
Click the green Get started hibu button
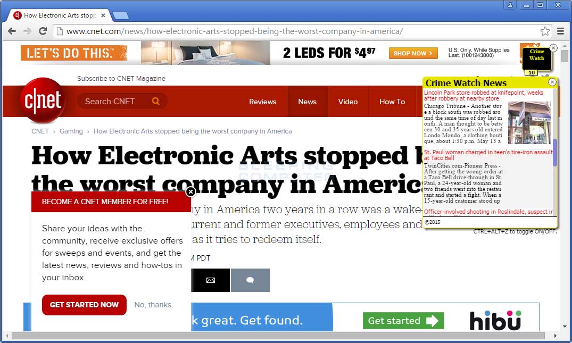[403, 321]
